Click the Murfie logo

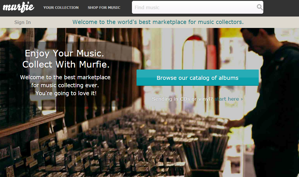click(x=18, y=7)
